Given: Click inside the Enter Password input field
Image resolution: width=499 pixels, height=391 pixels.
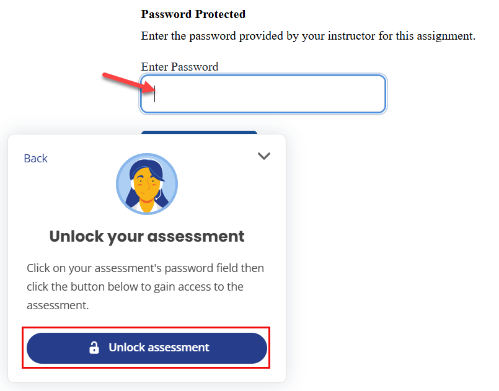Looking at the screenshot, I should click(262, 94).
